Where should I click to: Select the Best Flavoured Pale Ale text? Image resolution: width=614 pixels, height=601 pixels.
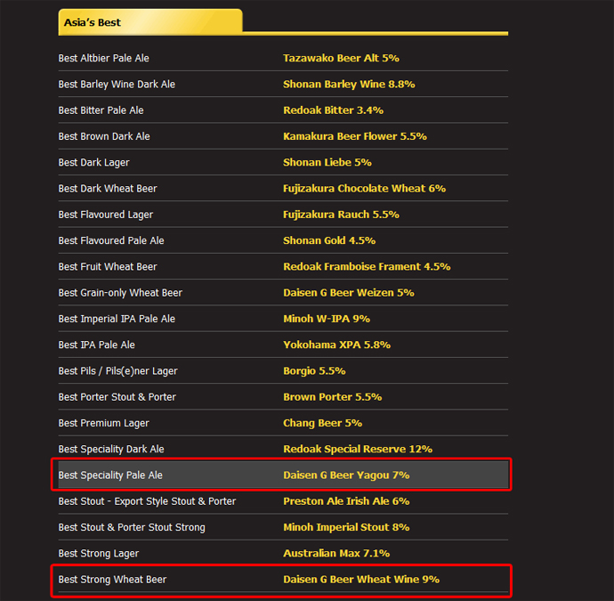[111, 240]
